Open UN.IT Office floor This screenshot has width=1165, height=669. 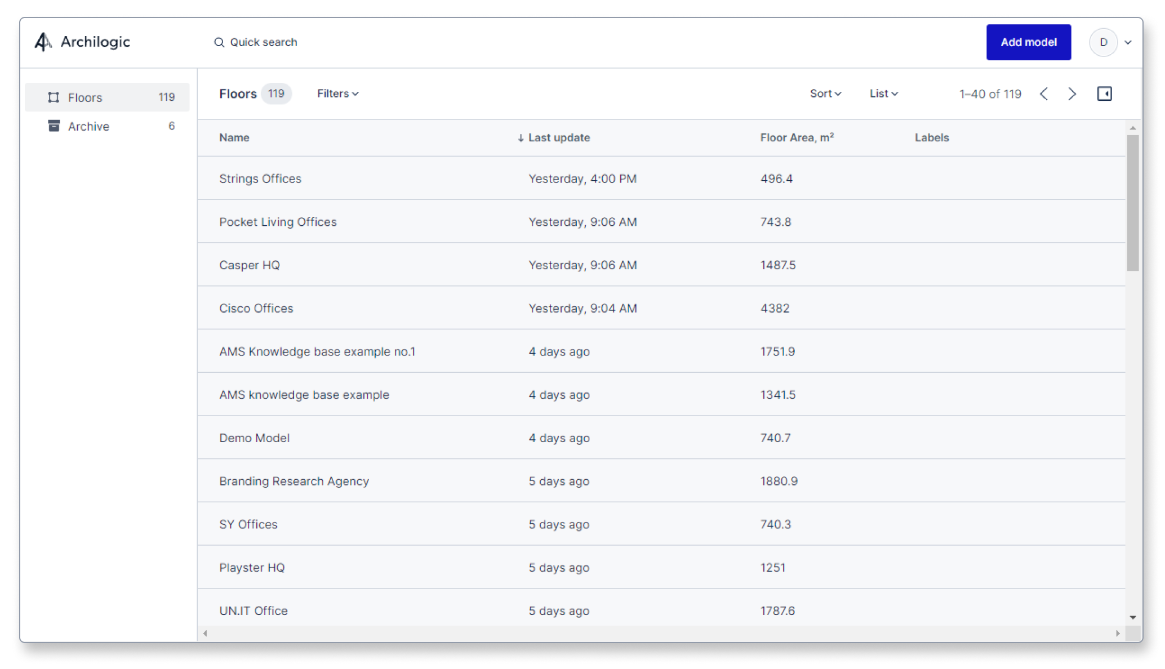click(x=661, y=608)
